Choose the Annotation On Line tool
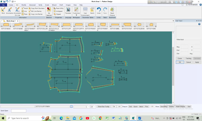202x121 pixels. click(x=18, y=12)
